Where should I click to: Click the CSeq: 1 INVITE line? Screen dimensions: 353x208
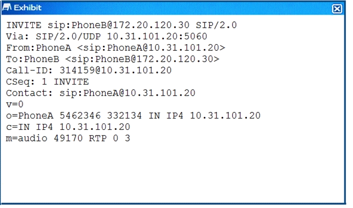pos(47,82)
